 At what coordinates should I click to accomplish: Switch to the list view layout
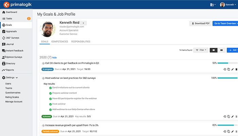click(x=214, y=50)
